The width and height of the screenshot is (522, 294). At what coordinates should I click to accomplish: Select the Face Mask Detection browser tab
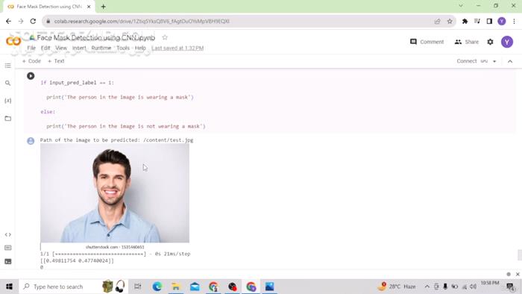48,7
